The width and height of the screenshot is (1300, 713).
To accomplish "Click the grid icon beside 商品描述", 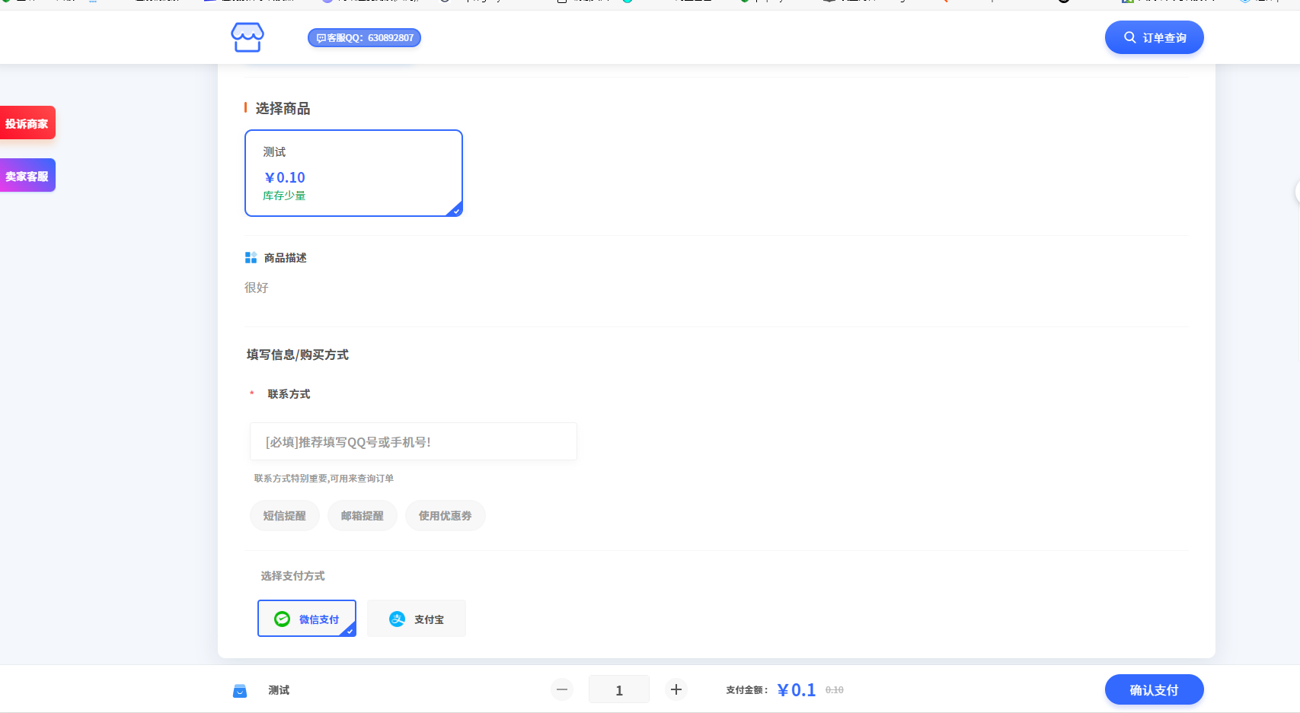I will (251, 257).
